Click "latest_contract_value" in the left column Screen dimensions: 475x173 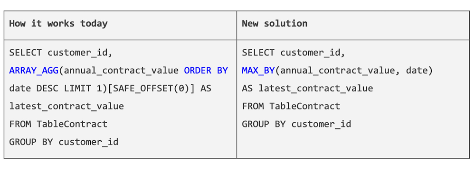pos(66,107)
